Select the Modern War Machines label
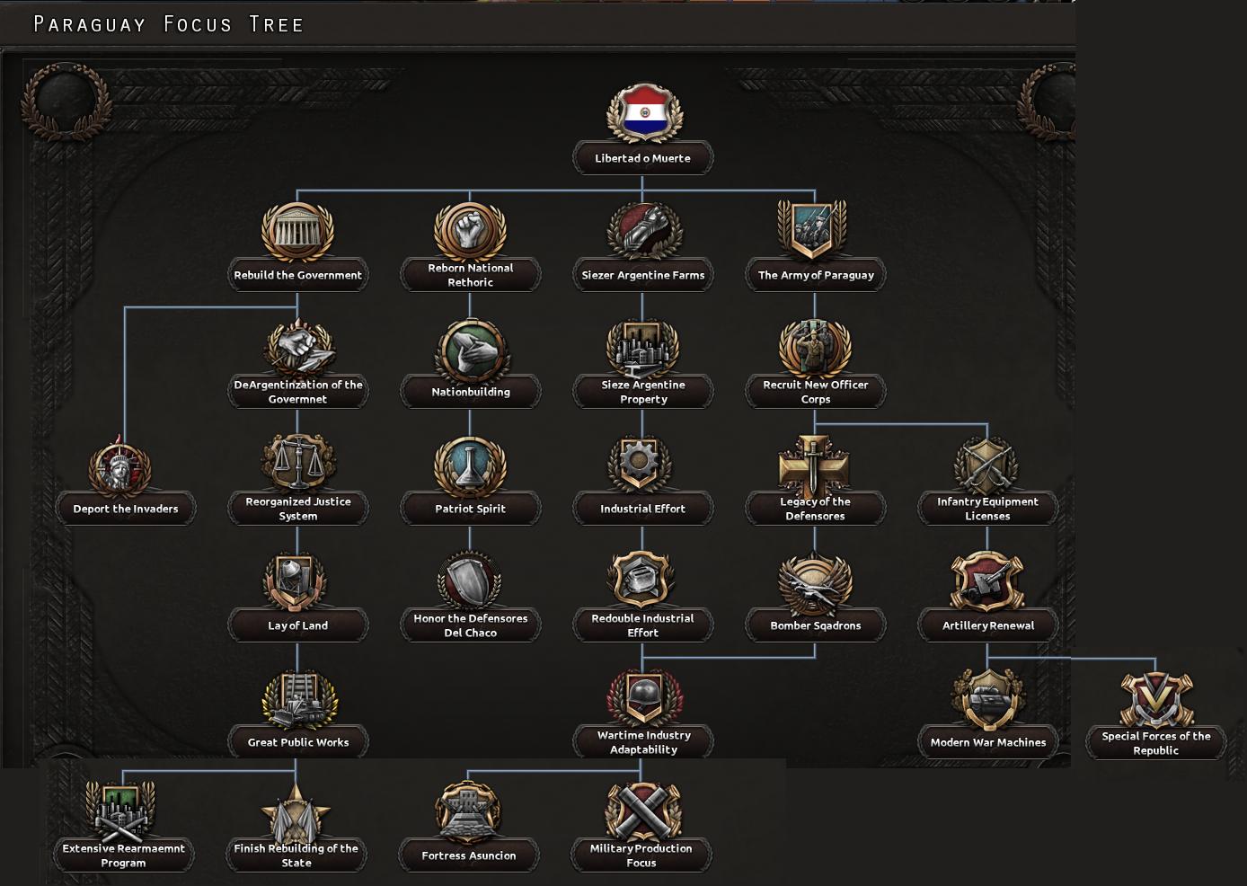Screen dimensions: 1247x886 pos(988,742)
